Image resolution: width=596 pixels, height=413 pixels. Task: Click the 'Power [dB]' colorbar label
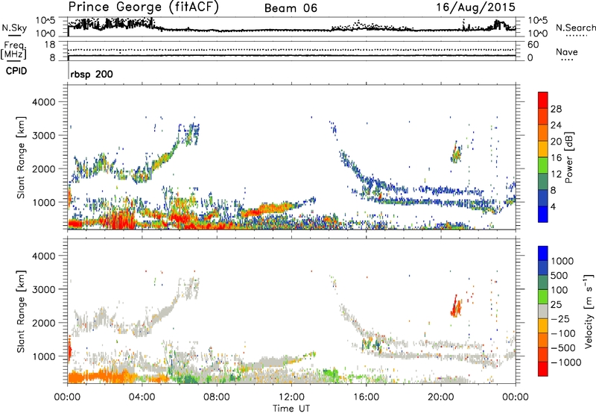(x=568, y=157)
